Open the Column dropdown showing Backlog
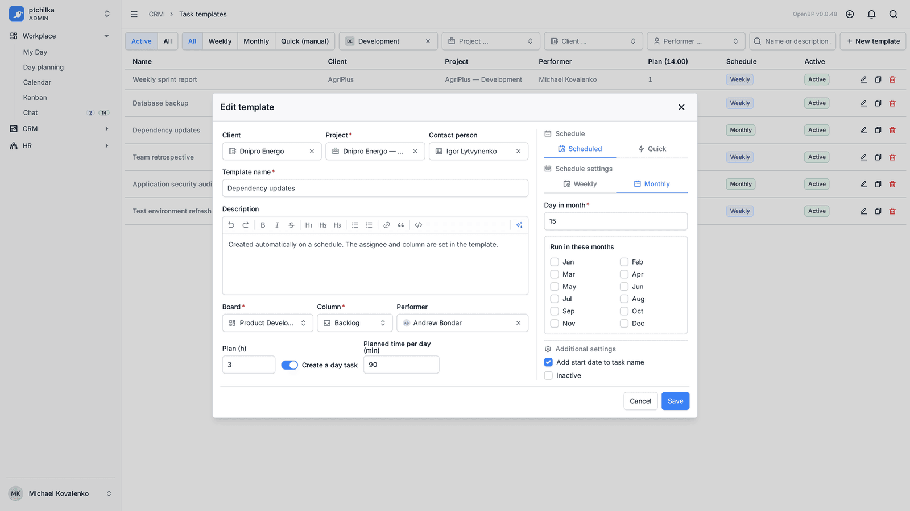The height and width of the screenshot is (511, 910). click(354, 323)
